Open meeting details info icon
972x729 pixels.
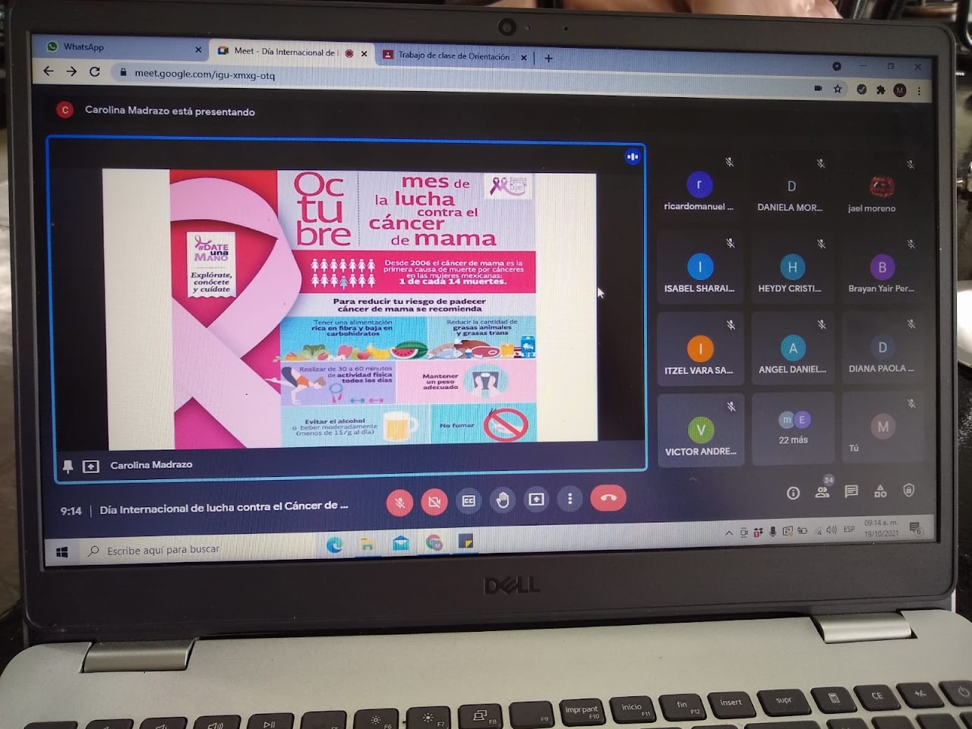(x=793, y=493)
